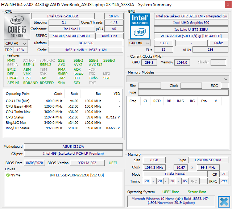
Task: Click the green check icon beside NVMe
Action: pos(8,175)
